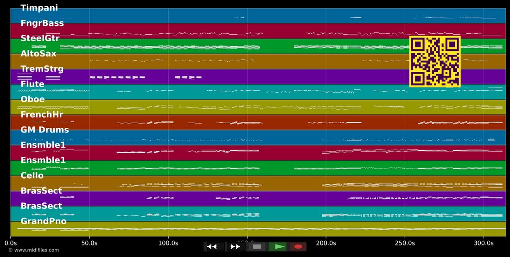Select the Timpani track label

pos(39,8)
